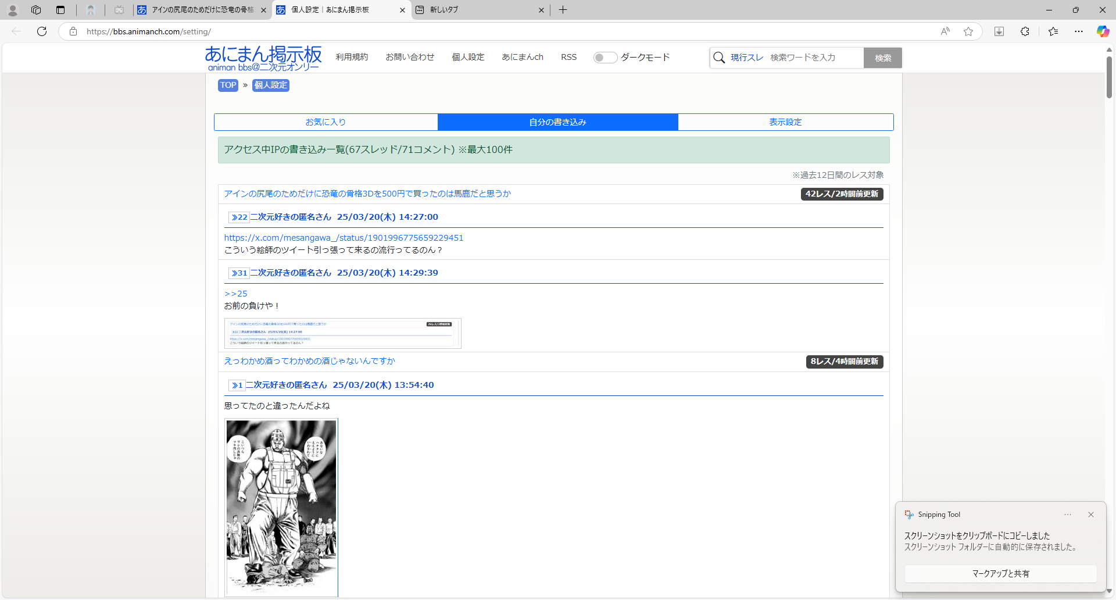Reload the page with the refresh icon
The image size is (1116, 600).
pyautogui.click(x=42, y=31)
